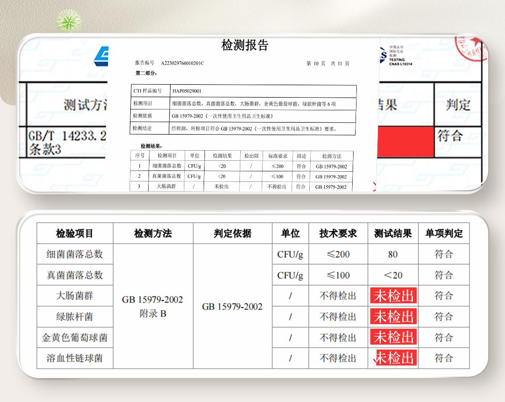505x402 pixels.
Task: Click report number A223029766010201C
Action: pos(182,63)
